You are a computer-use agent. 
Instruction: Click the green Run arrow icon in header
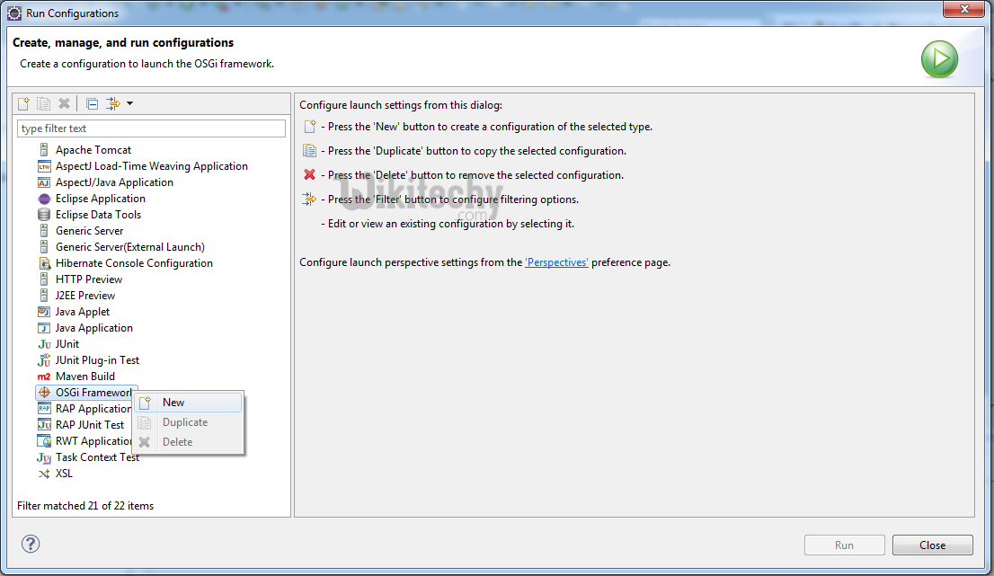click(x=939, y=60)
